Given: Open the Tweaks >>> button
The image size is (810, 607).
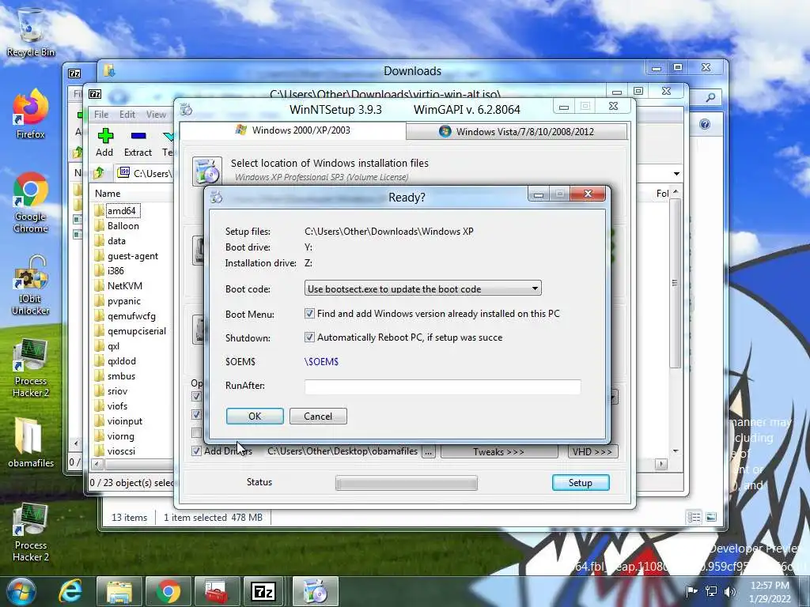Looking at the screenshot, I should [499, 451].
